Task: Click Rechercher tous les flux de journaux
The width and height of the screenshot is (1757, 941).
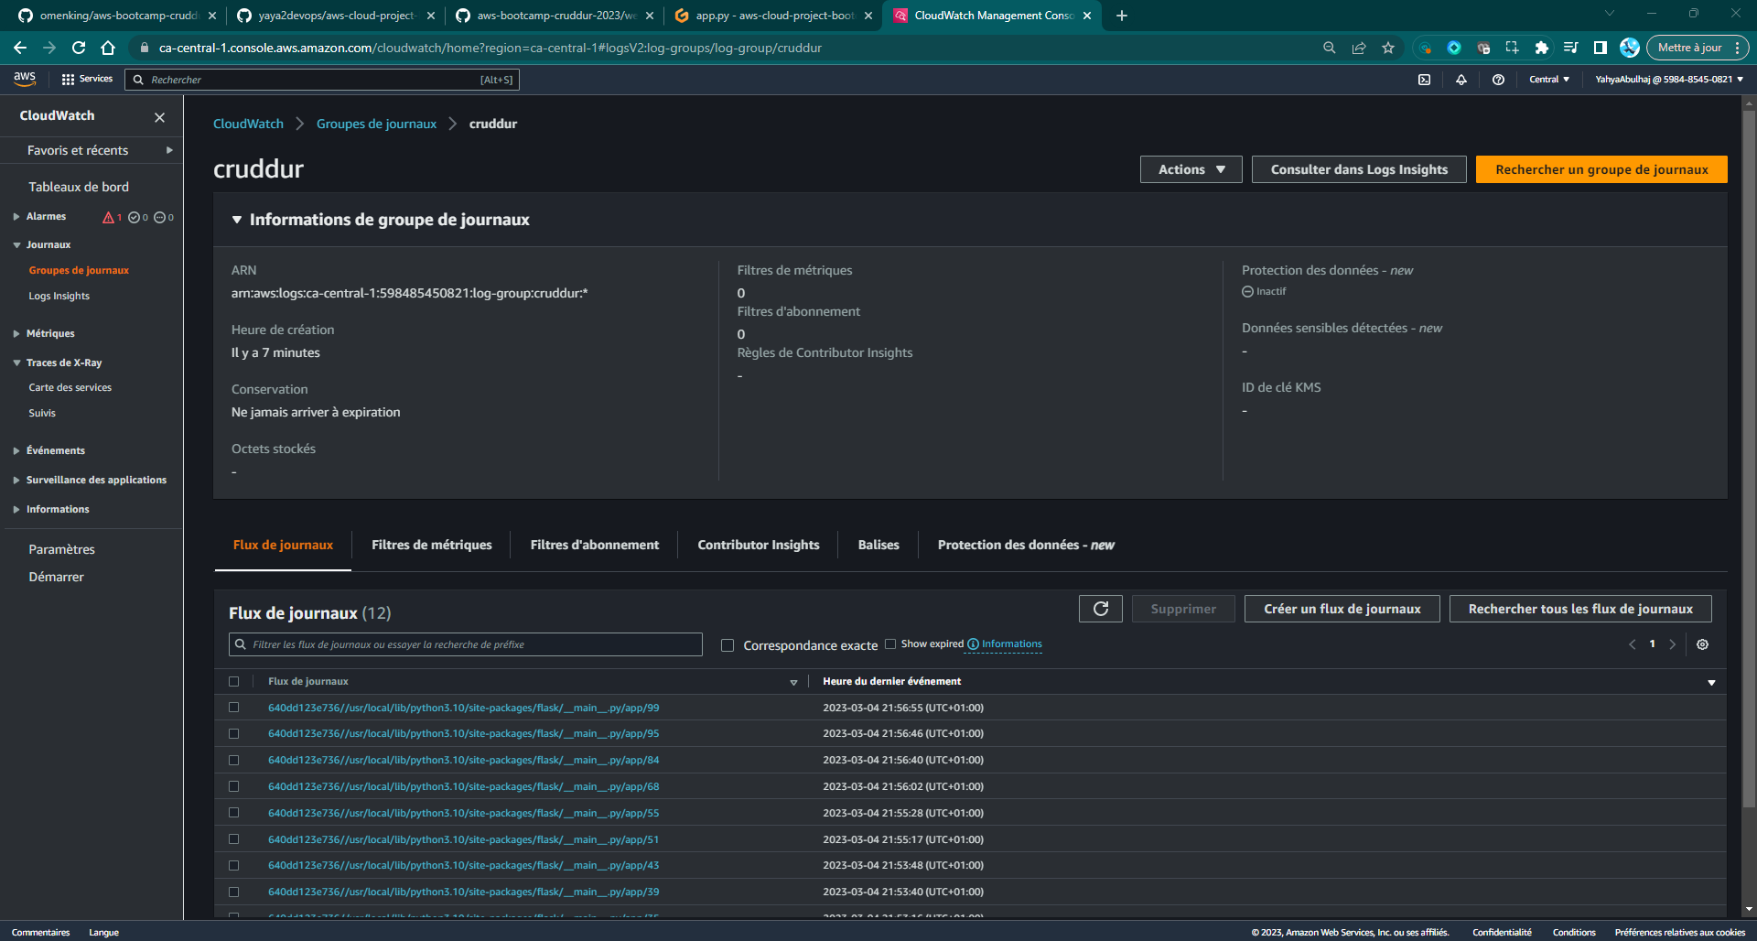Action: pos(1580,609)
